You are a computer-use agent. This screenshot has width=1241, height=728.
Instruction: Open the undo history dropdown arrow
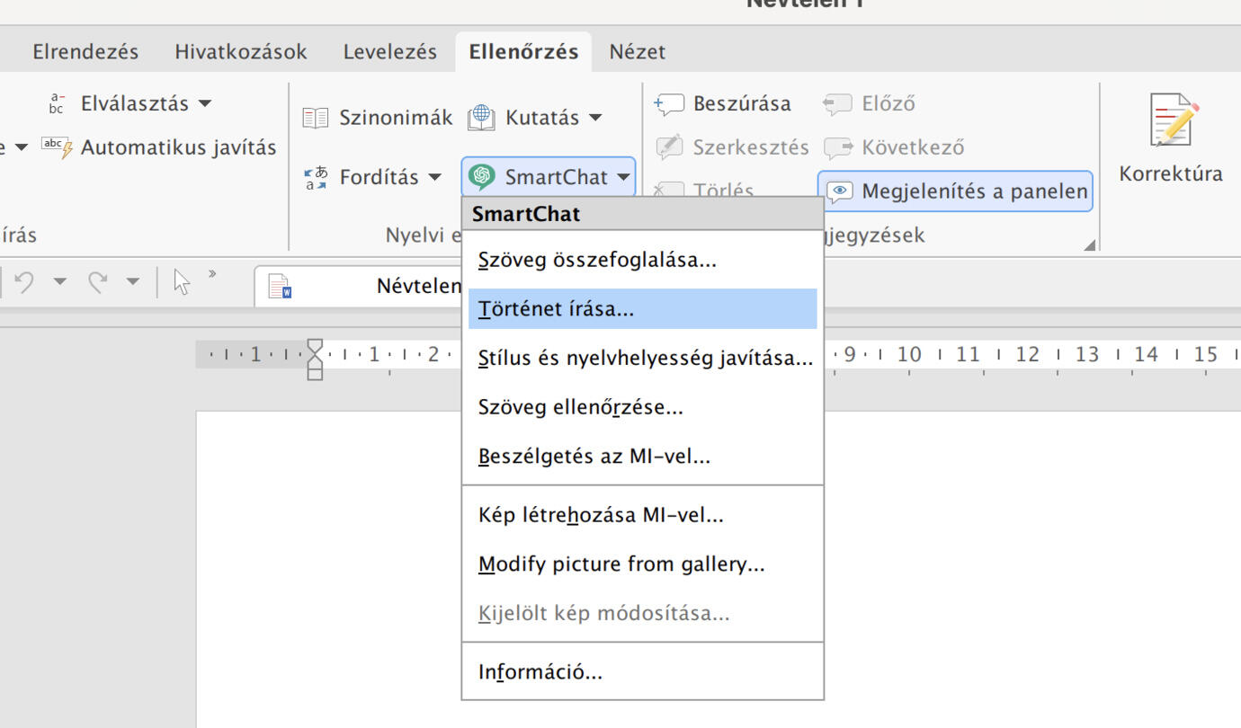pyautogui.click(x=60, y=282)
